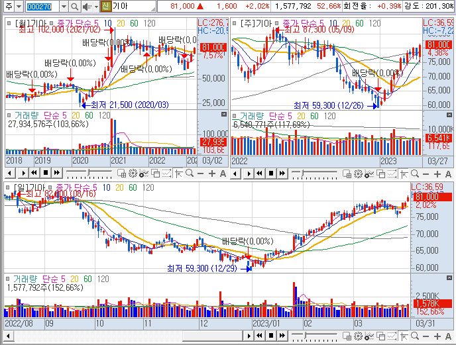Click the A auto-fit icon in weekly toolbar
The image size is (456, 345).
449,174
